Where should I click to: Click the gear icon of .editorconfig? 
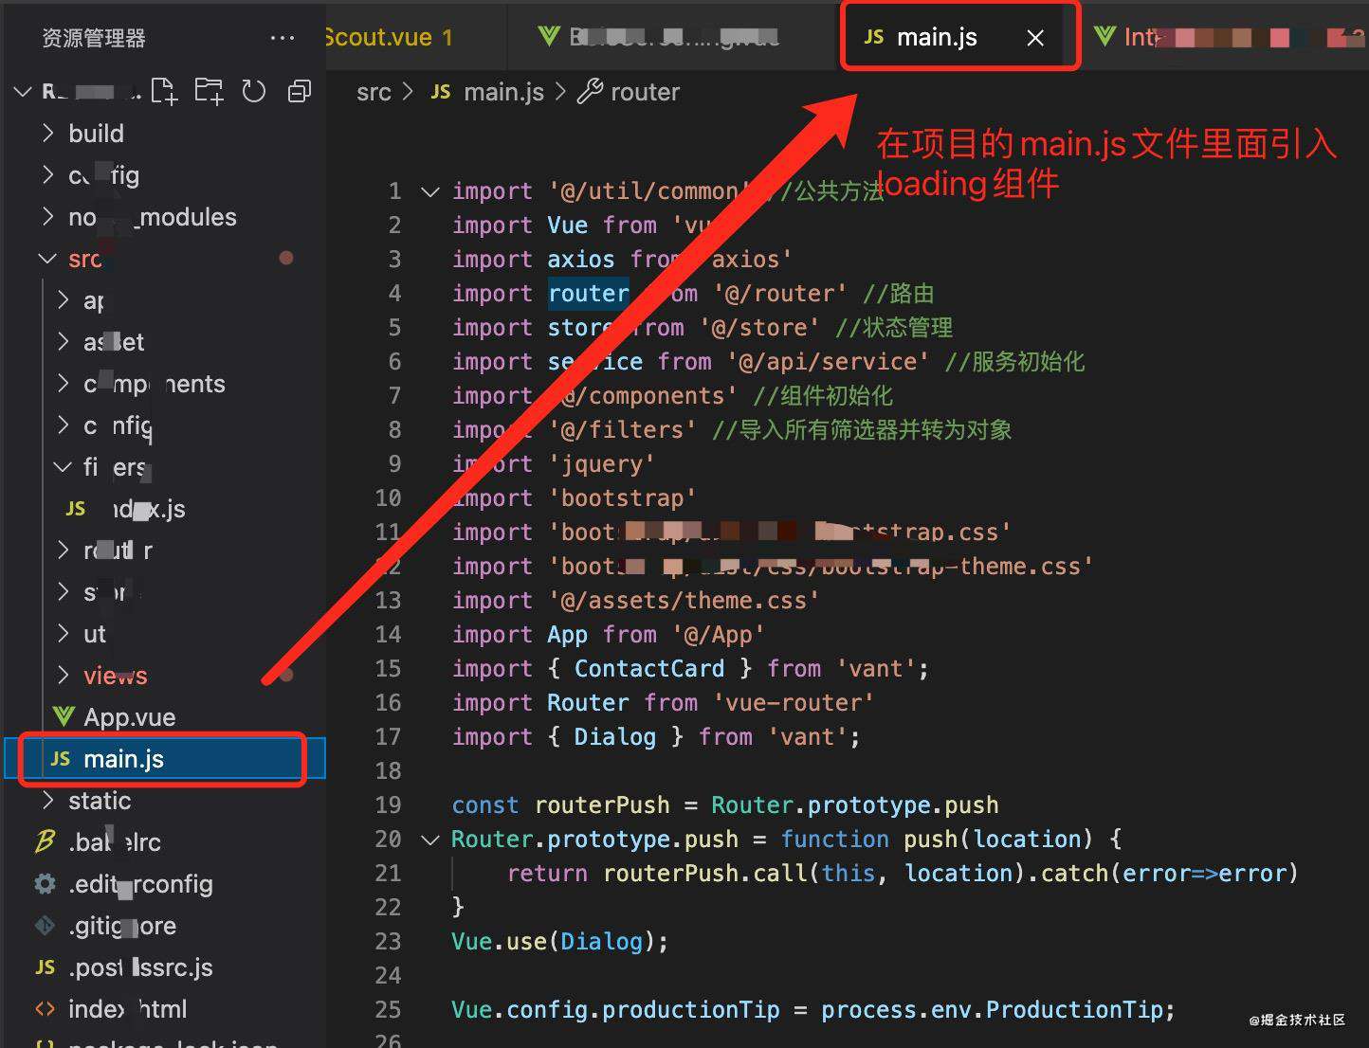45,884
